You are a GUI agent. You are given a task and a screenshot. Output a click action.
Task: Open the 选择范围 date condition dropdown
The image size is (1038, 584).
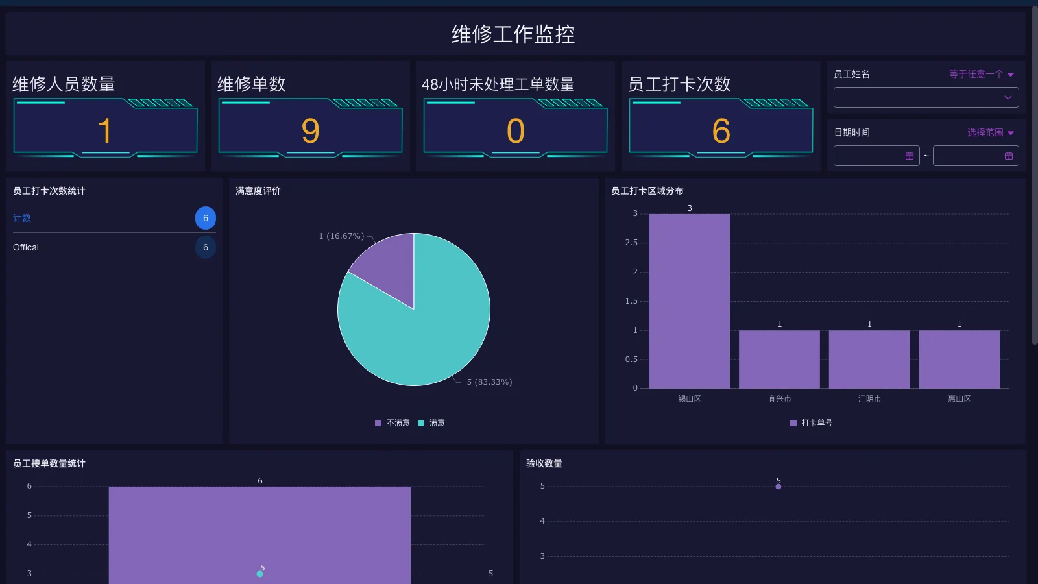990,132
